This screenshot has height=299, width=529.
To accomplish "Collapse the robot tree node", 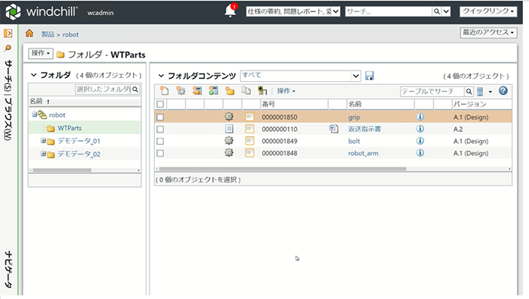I will pos(34,114).
